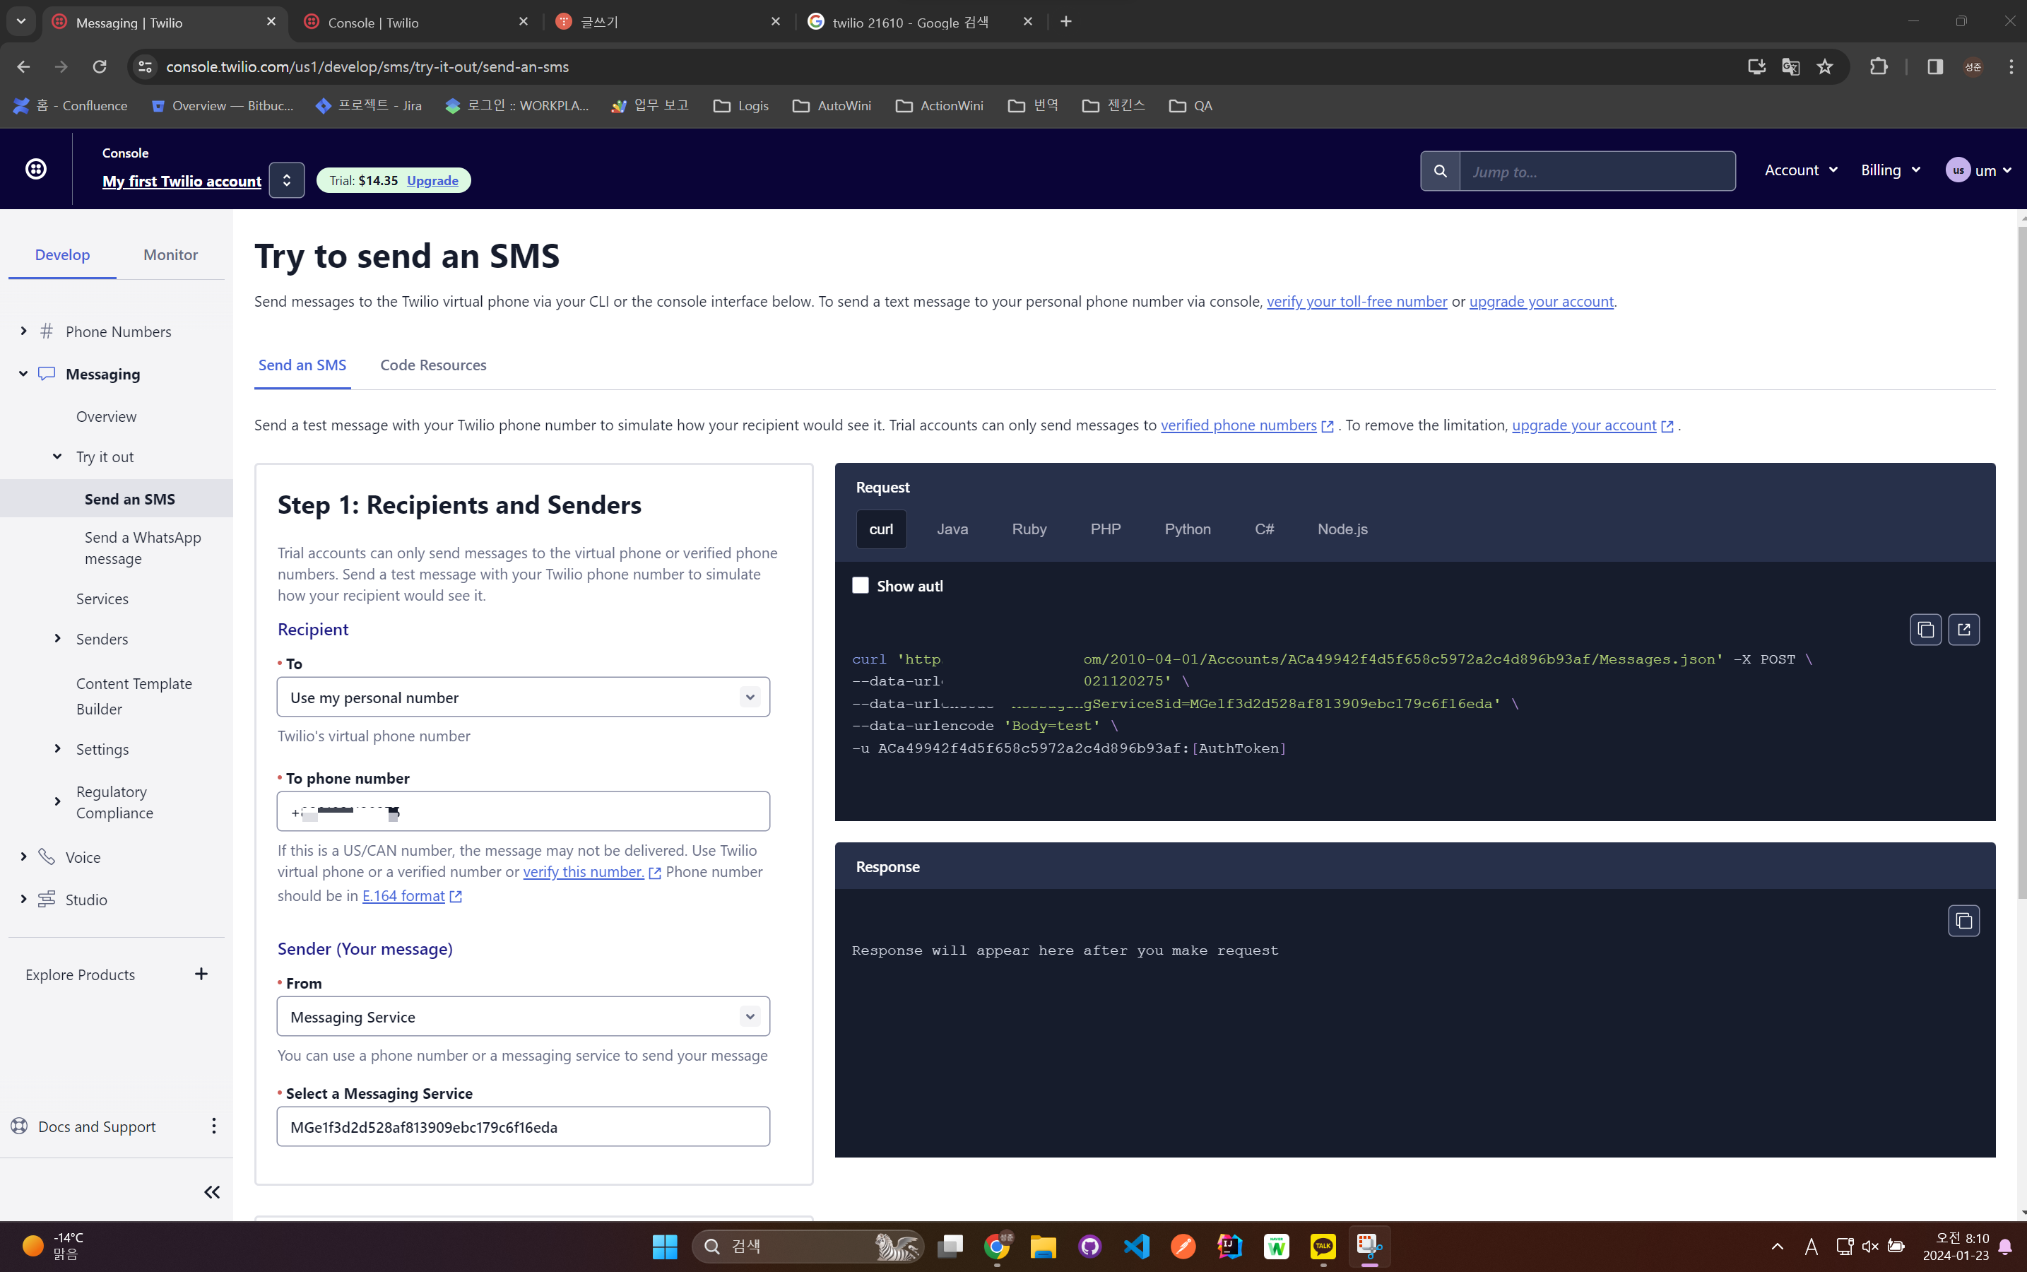Viewport: 2027px width, 1272px height.
Task: Click the Select a Messaging Service field
Action: pos(522,1126)
